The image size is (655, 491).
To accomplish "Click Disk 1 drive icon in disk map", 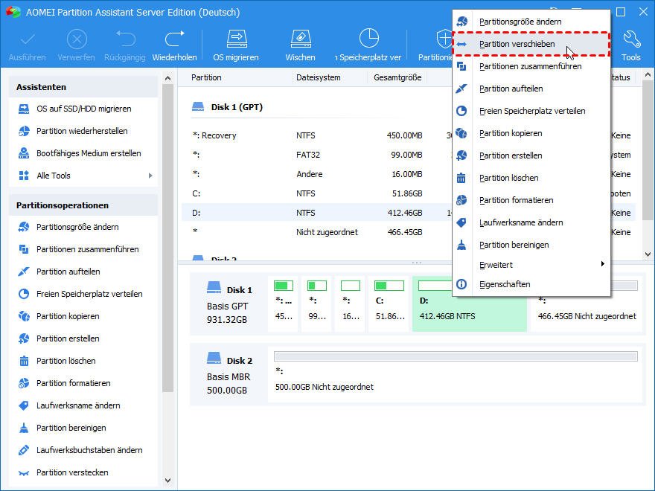I will [x=214, y=287].
